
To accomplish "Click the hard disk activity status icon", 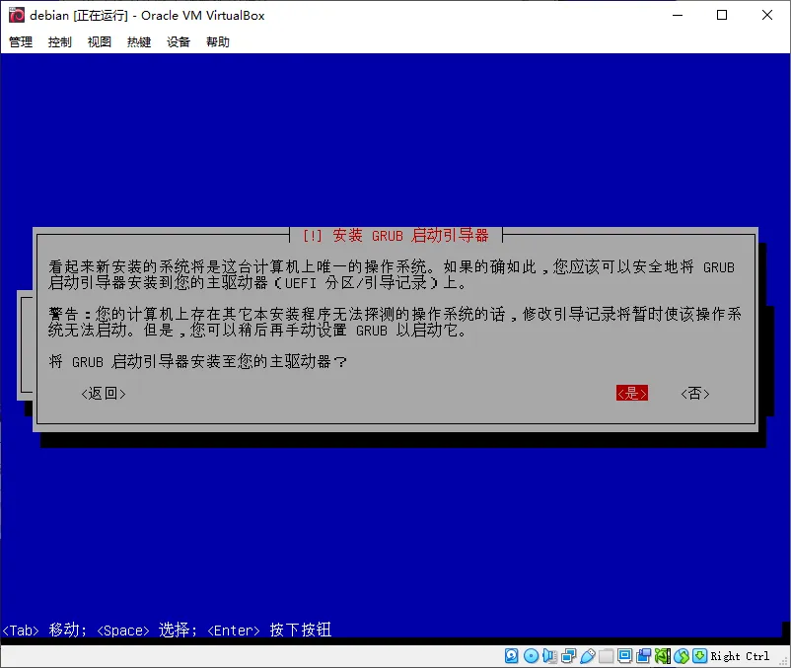I will 511,656.
